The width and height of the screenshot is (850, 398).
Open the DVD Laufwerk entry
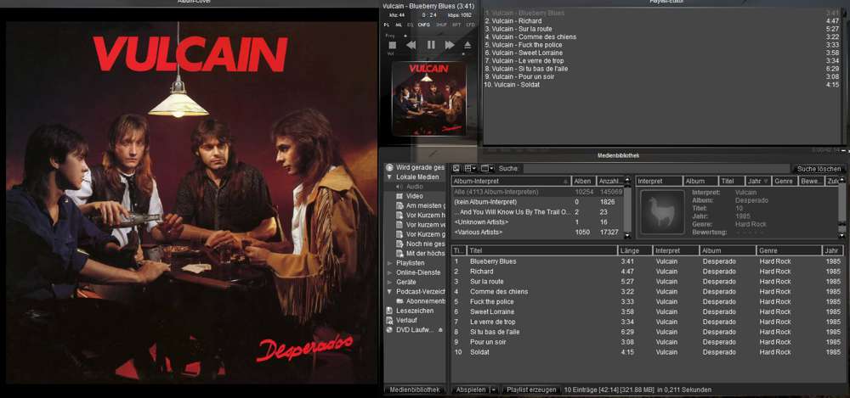point(416,329)
